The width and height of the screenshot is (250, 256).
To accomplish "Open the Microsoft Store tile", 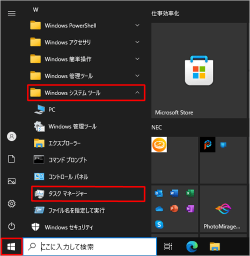I will click(199, 70).
